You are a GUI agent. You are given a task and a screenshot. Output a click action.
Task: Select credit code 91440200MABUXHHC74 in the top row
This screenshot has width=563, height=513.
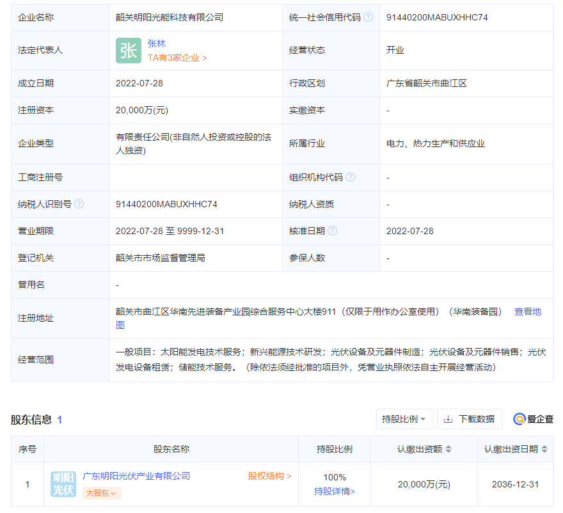437,17
